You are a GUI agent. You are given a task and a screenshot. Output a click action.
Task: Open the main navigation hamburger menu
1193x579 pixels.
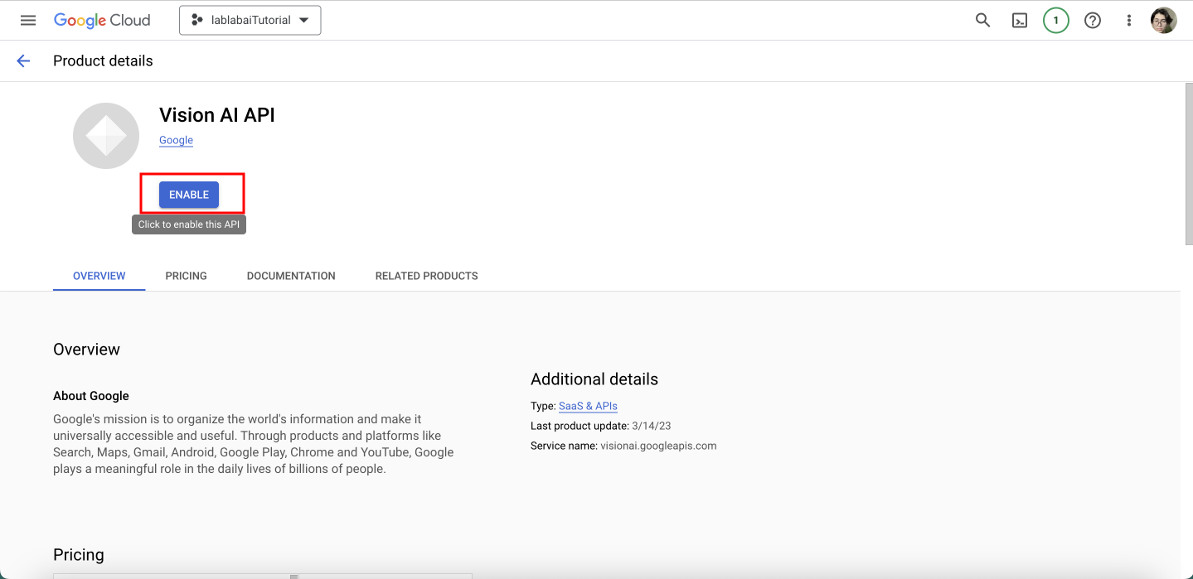coord(28,21)
